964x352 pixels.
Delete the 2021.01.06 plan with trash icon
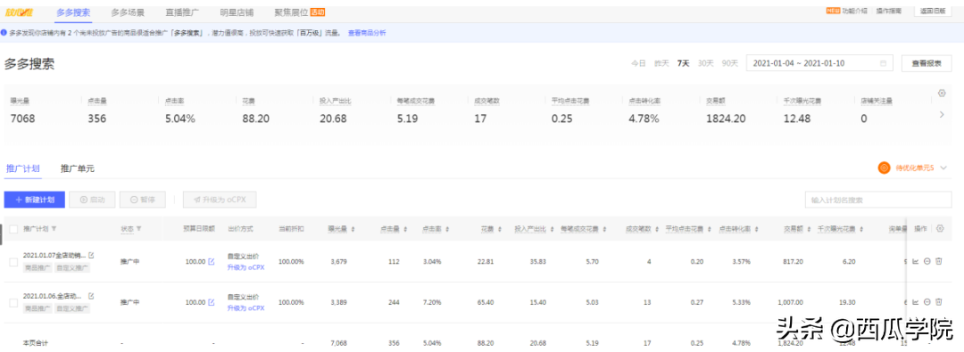tap(939, 301)
